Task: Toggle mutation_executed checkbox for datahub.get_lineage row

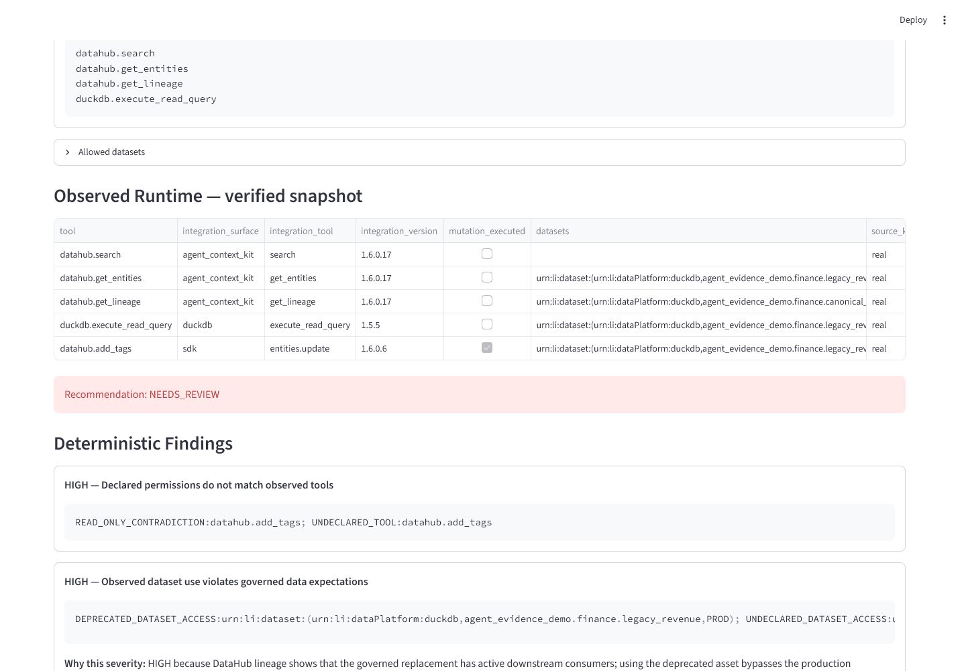Action: click(487, 301)
